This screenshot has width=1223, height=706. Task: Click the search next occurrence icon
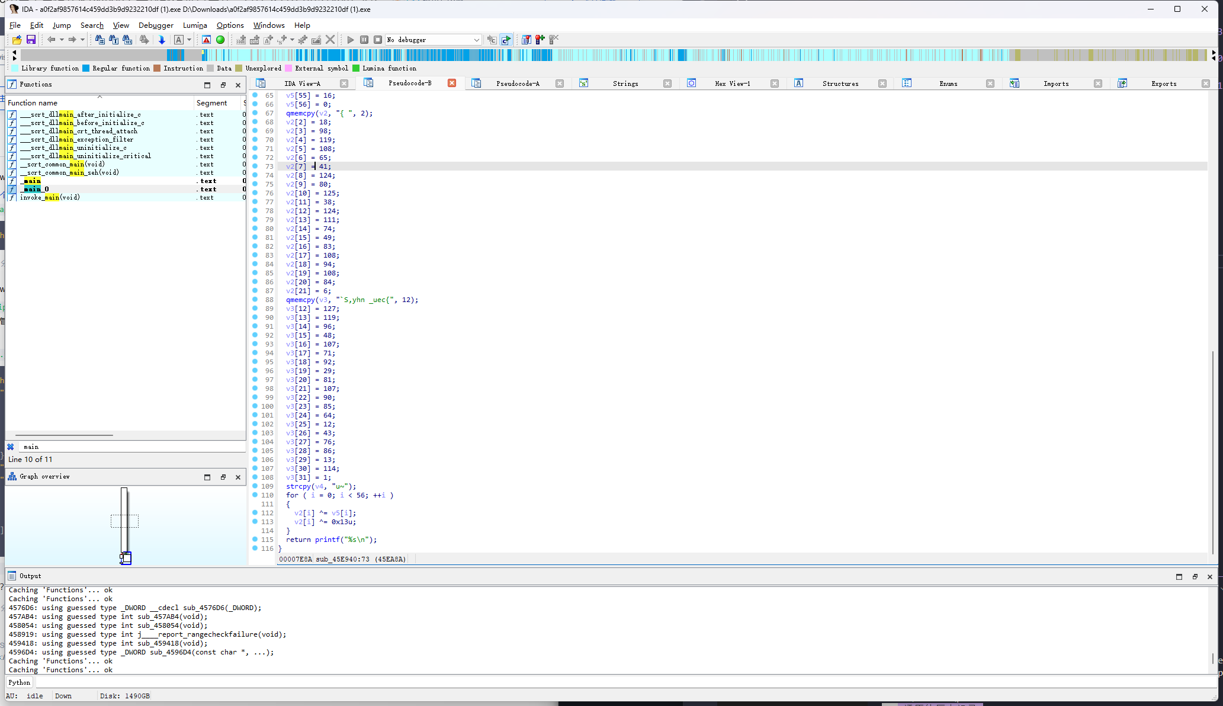[x=144, y=40]
